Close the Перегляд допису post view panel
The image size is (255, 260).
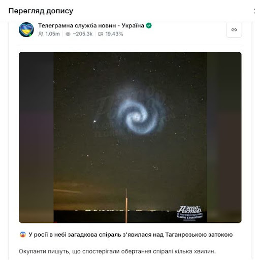click(254, 11)
